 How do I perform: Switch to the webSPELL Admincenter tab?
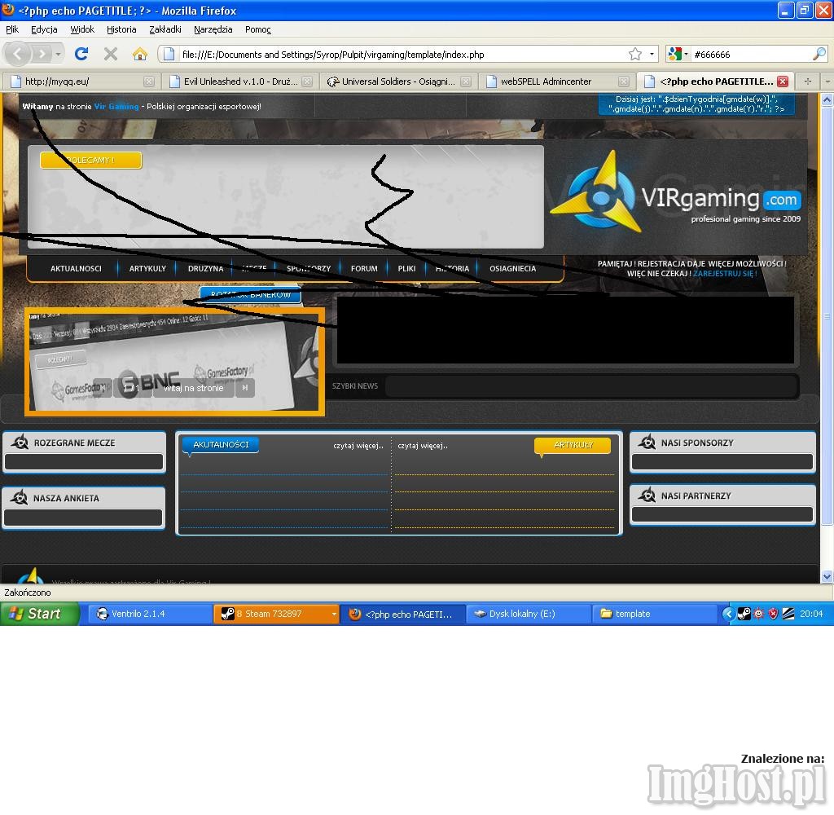pos(556,81)
